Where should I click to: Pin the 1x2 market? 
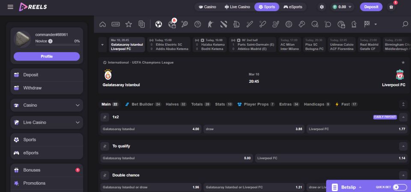click(104, 117)
